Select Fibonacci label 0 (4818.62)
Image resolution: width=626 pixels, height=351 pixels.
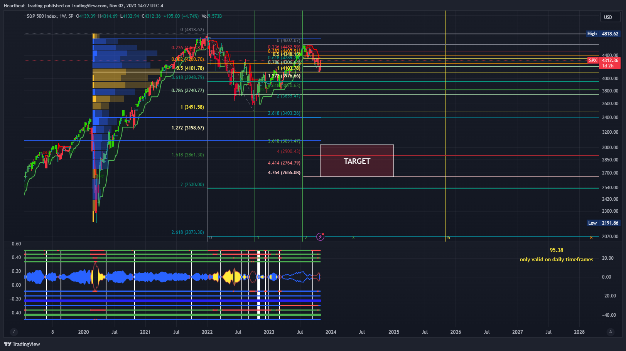pos(192,30)
